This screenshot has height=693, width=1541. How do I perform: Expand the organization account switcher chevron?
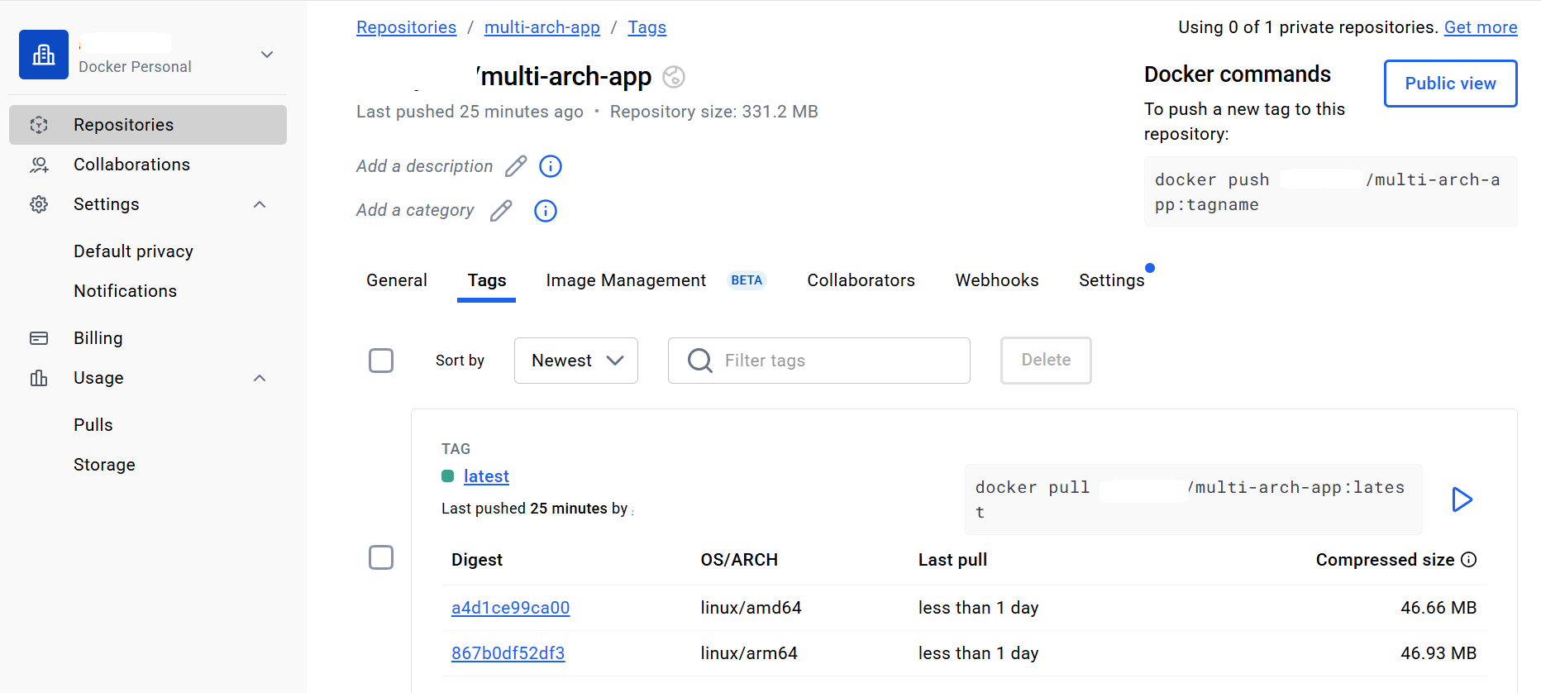point(267,55)
